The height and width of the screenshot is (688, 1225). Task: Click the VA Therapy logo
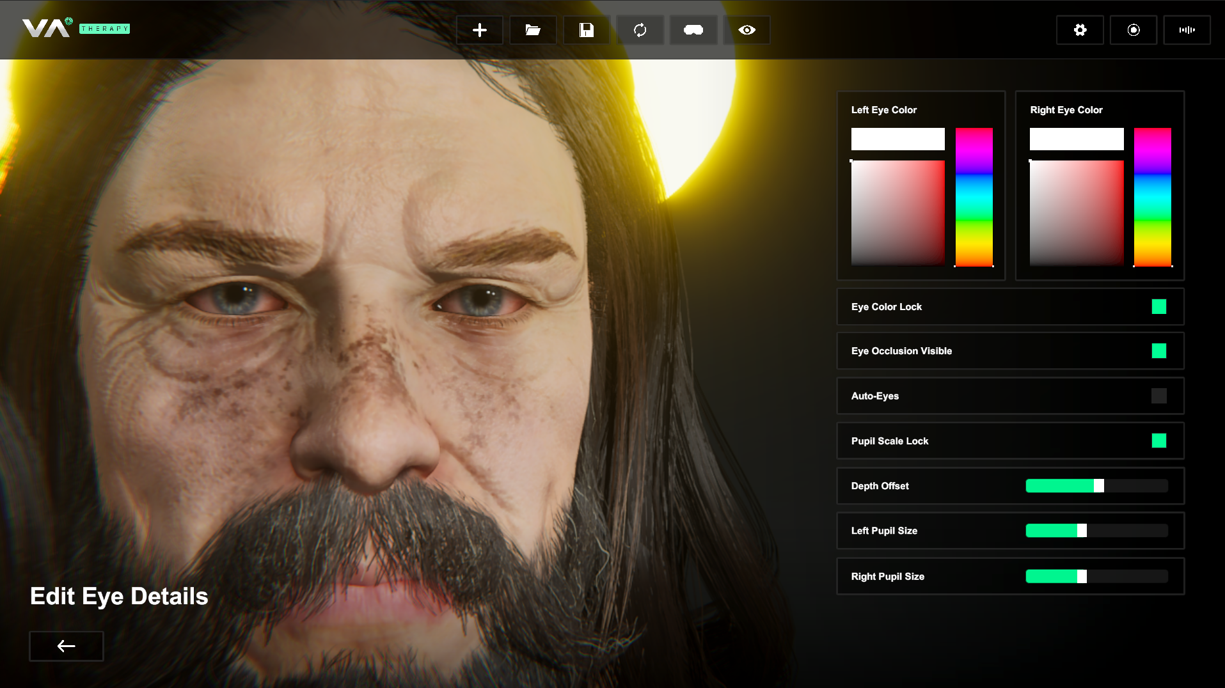click(75, 28)
